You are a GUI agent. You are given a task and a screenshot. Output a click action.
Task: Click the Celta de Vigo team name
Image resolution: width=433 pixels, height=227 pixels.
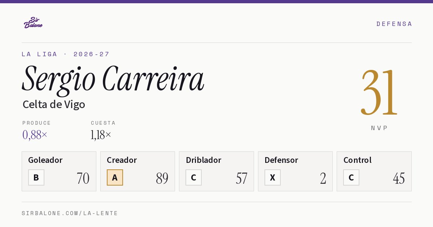coord(54,104)
